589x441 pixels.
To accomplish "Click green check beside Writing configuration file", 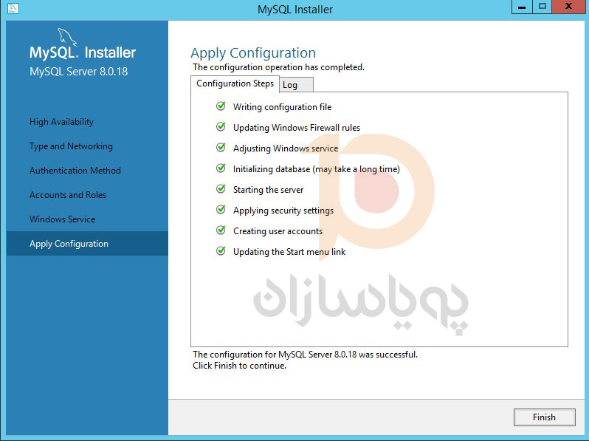I will [221, 106].
